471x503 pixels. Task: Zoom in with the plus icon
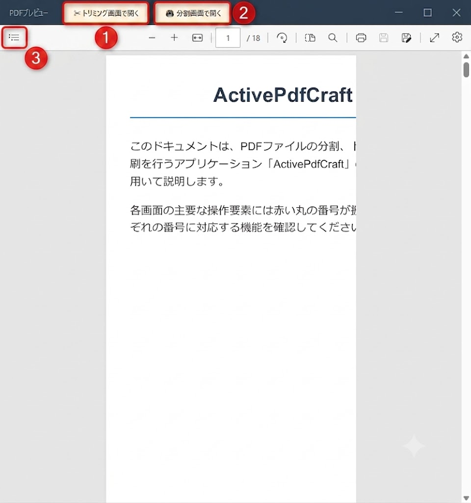[x=174, y=38]
